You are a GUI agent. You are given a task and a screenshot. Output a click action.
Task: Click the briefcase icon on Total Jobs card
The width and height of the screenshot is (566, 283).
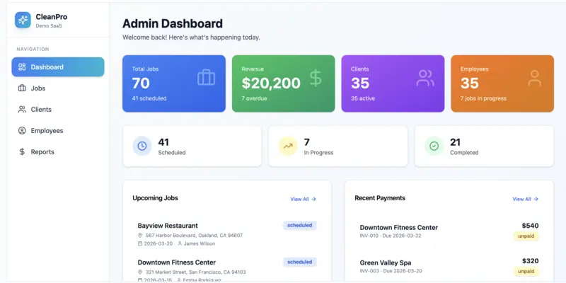tap(206, 78)
